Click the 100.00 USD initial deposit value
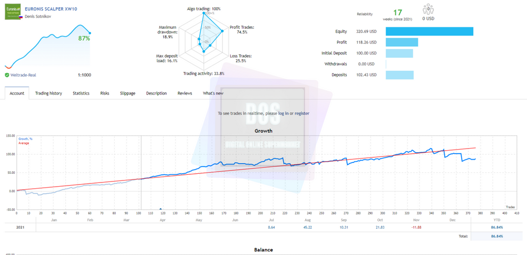Screen dimensions: 527x255 pyautogui.click(x=366, y=53)
